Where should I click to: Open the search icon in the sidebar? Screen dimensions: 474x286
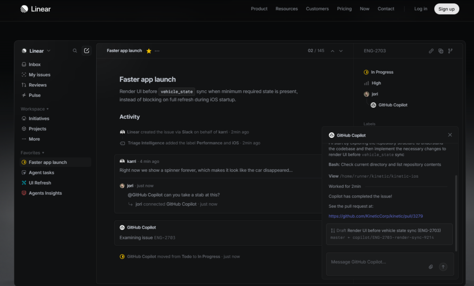(x=75, y=51)
